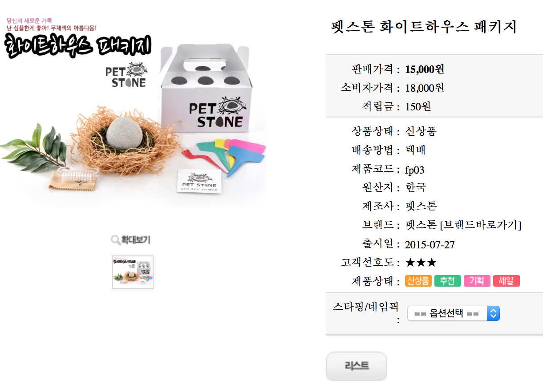Click the product title 펫스톤 화이트하우스 패키지
Viewport: 543px width, 381px height.
(x=424, y=27)
